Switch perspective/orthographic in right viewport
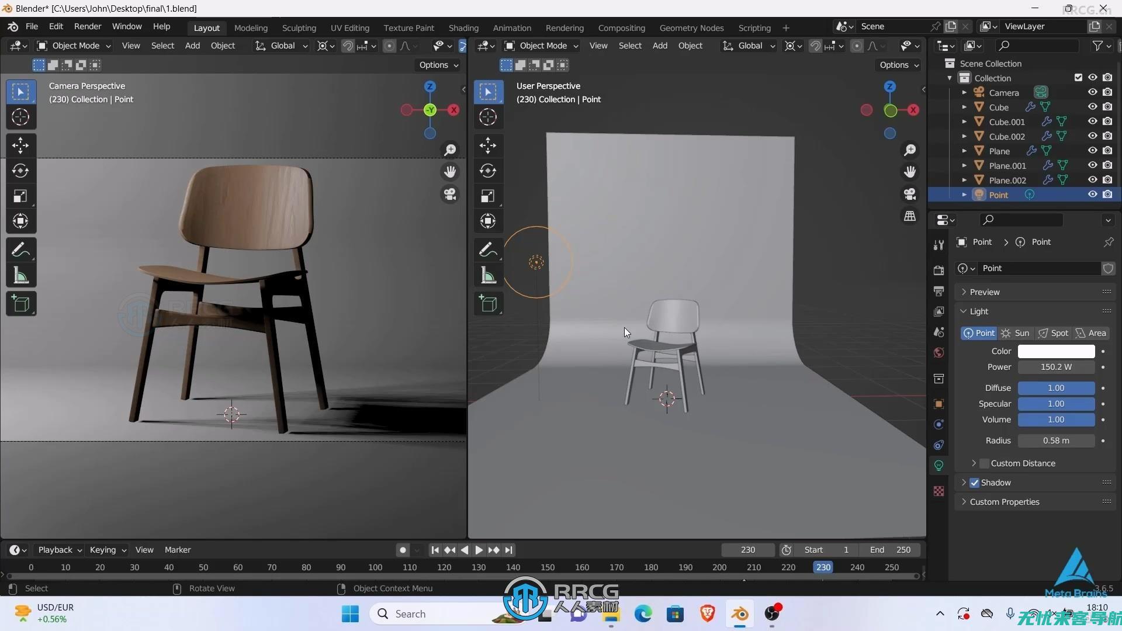The image size is (1122, 631). [910, 216]
